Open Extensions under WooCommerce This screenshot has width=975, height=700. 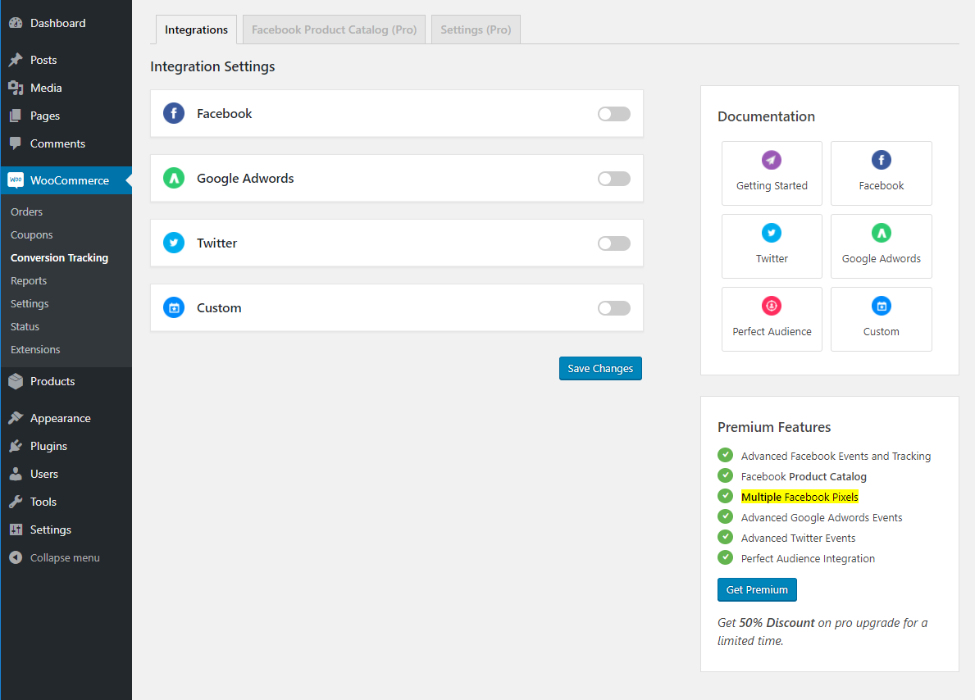pyautogui.click(x=35, y=350)
